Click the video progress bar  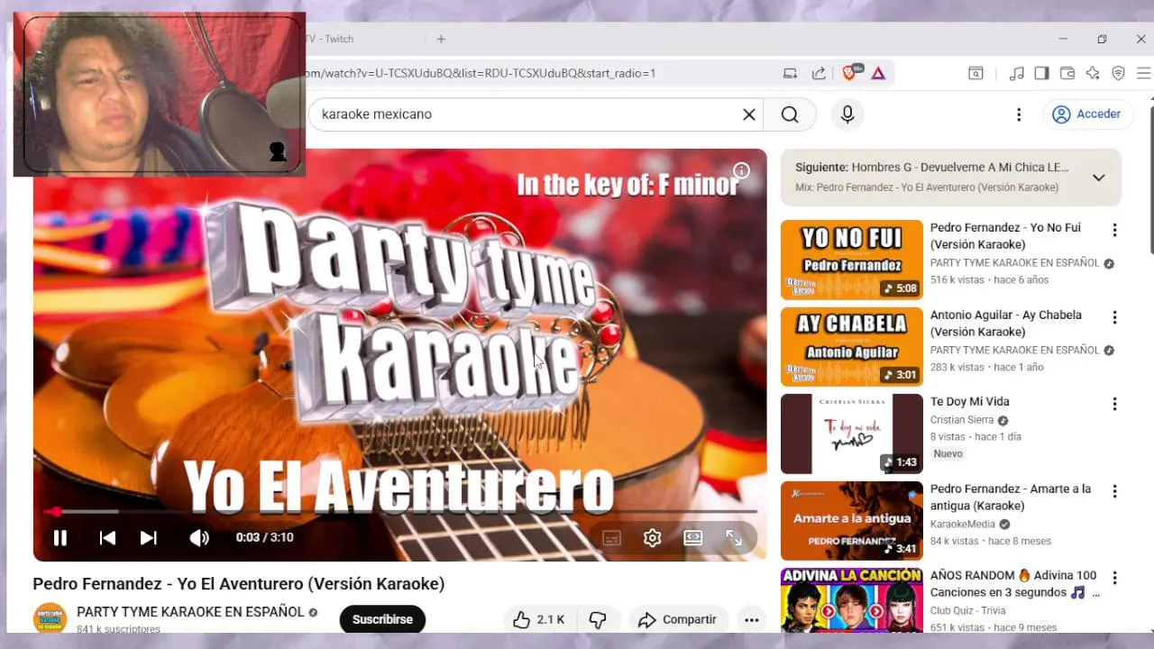click(399, 512)
